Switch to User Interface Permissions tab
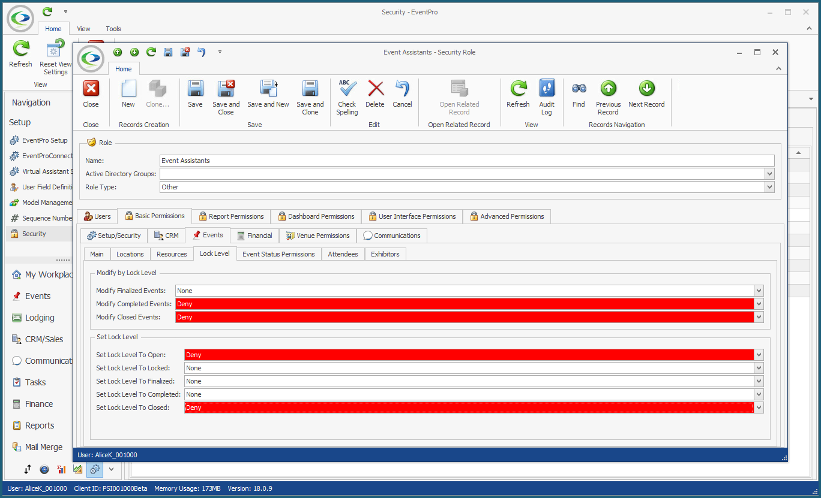 tap(412, 216)
